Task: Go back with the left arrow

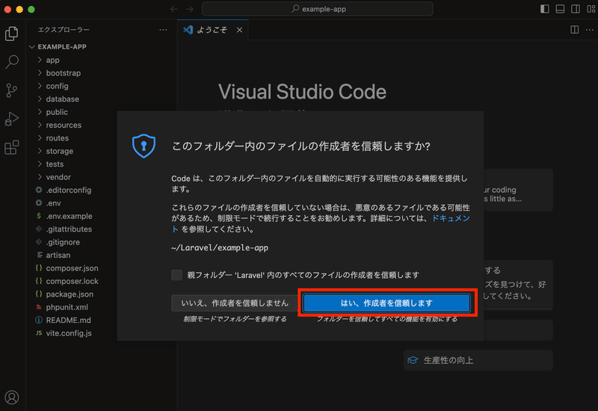Action: pos(174,9)
